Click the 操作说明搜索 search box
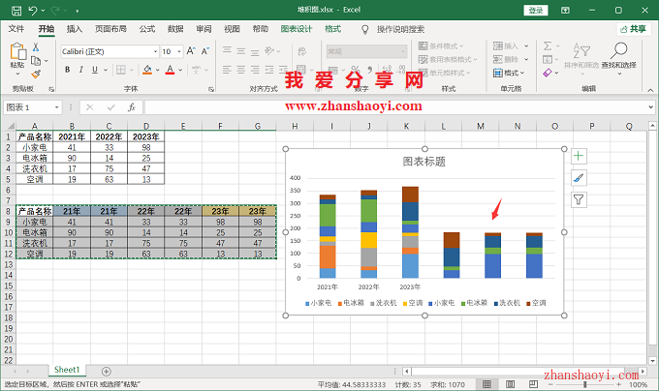This screenshot has width=659, height=391. [400, 29]
